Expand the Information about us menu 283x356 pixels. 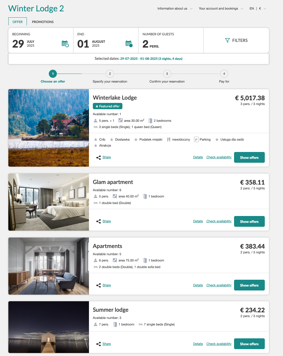point(175,9)
